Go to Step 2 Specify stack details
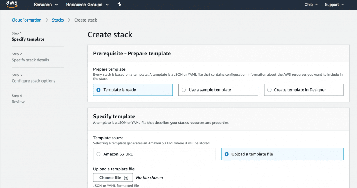This screenshot has width=357, height=188. [x=30, y=60]
